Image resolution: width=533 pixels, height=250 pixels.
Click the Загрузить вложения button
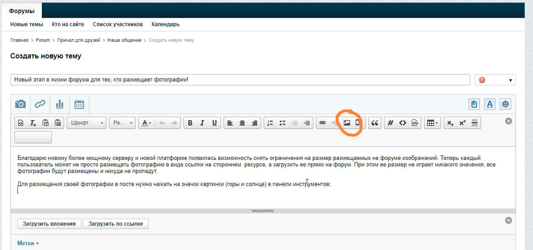click(49, 224)
